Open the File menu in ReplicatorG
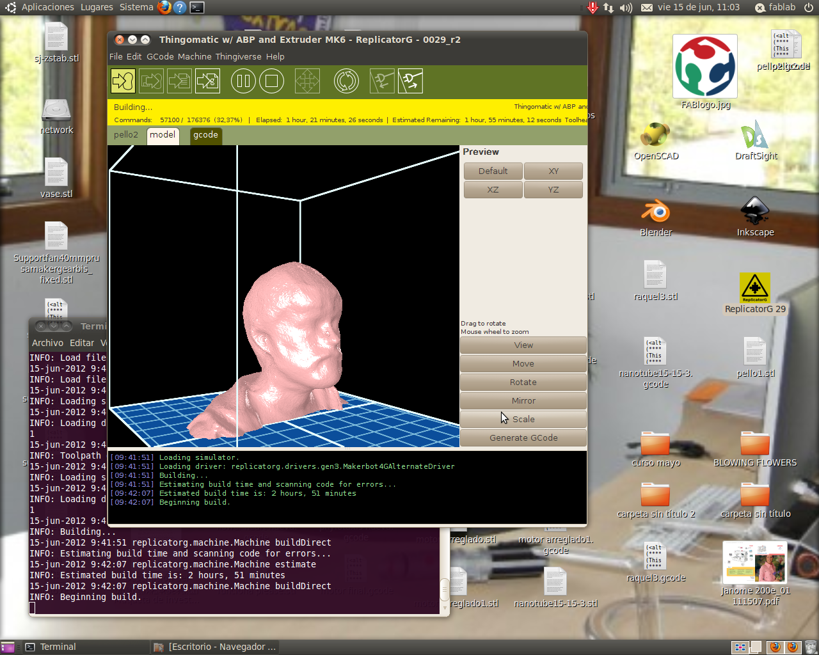Screen dimensions: 819x655 point(116,56)
